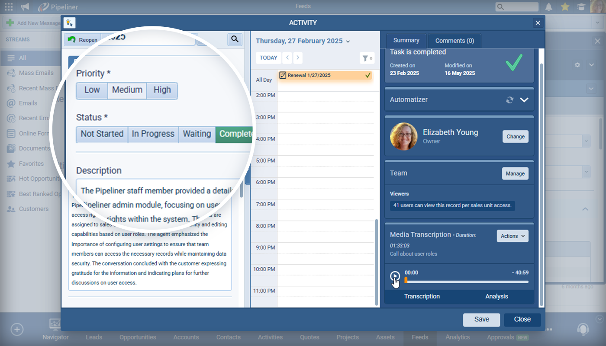
Task: Click the lightbulb icon in Activity header
Action: pos(69,23)
